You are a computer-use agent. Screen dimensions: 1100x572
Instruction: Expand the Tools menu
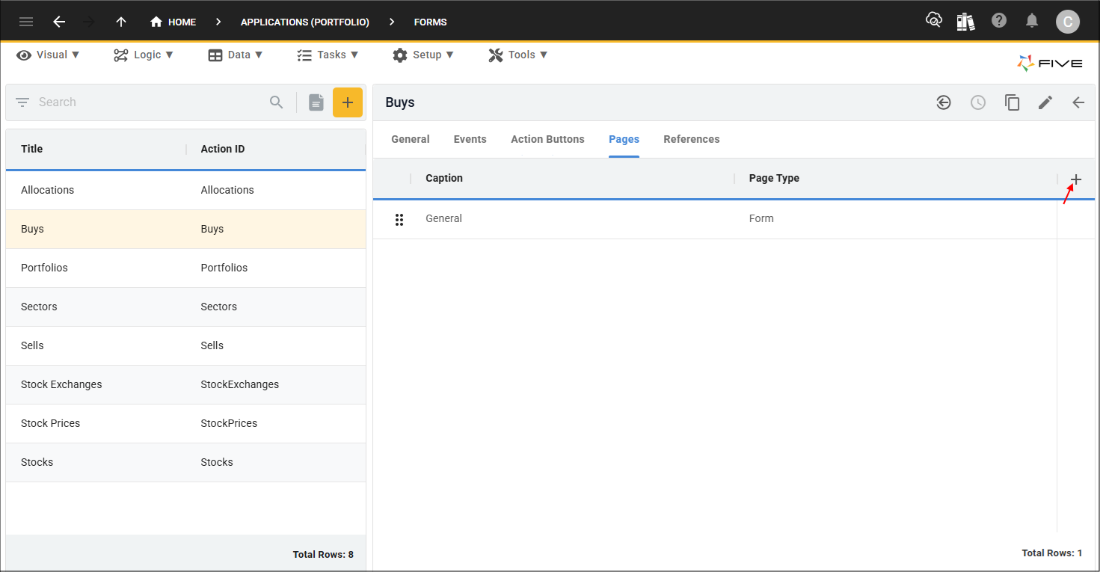pyautogui.click(x=518, y=55)
